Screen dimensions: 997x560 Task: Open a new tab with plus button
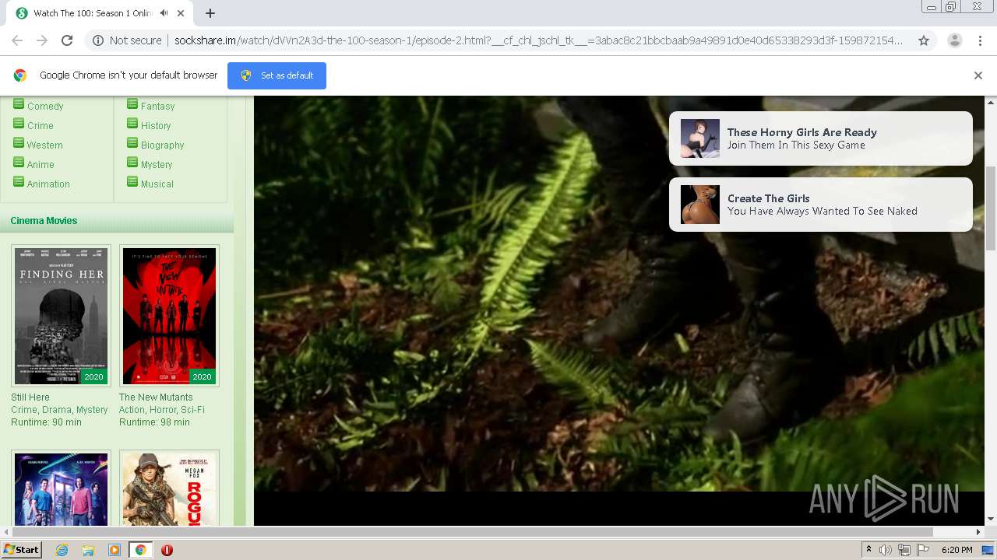tap(210, 13)
